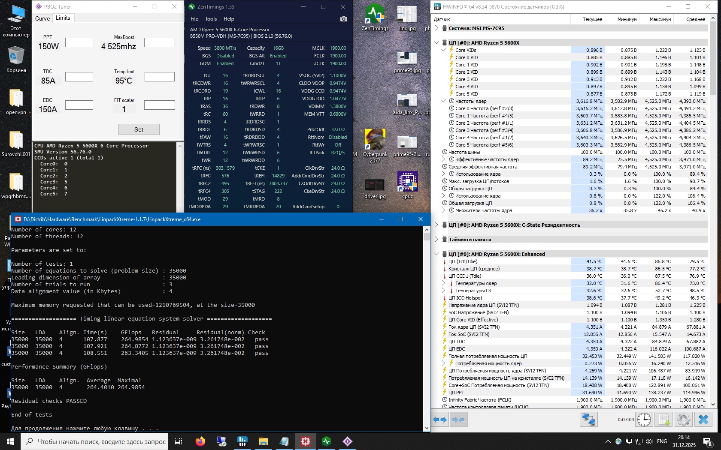The height and width of the screenshot is (450, 721).
Task: Click the ENG language indicator
Action: click(x=662, y=441)
